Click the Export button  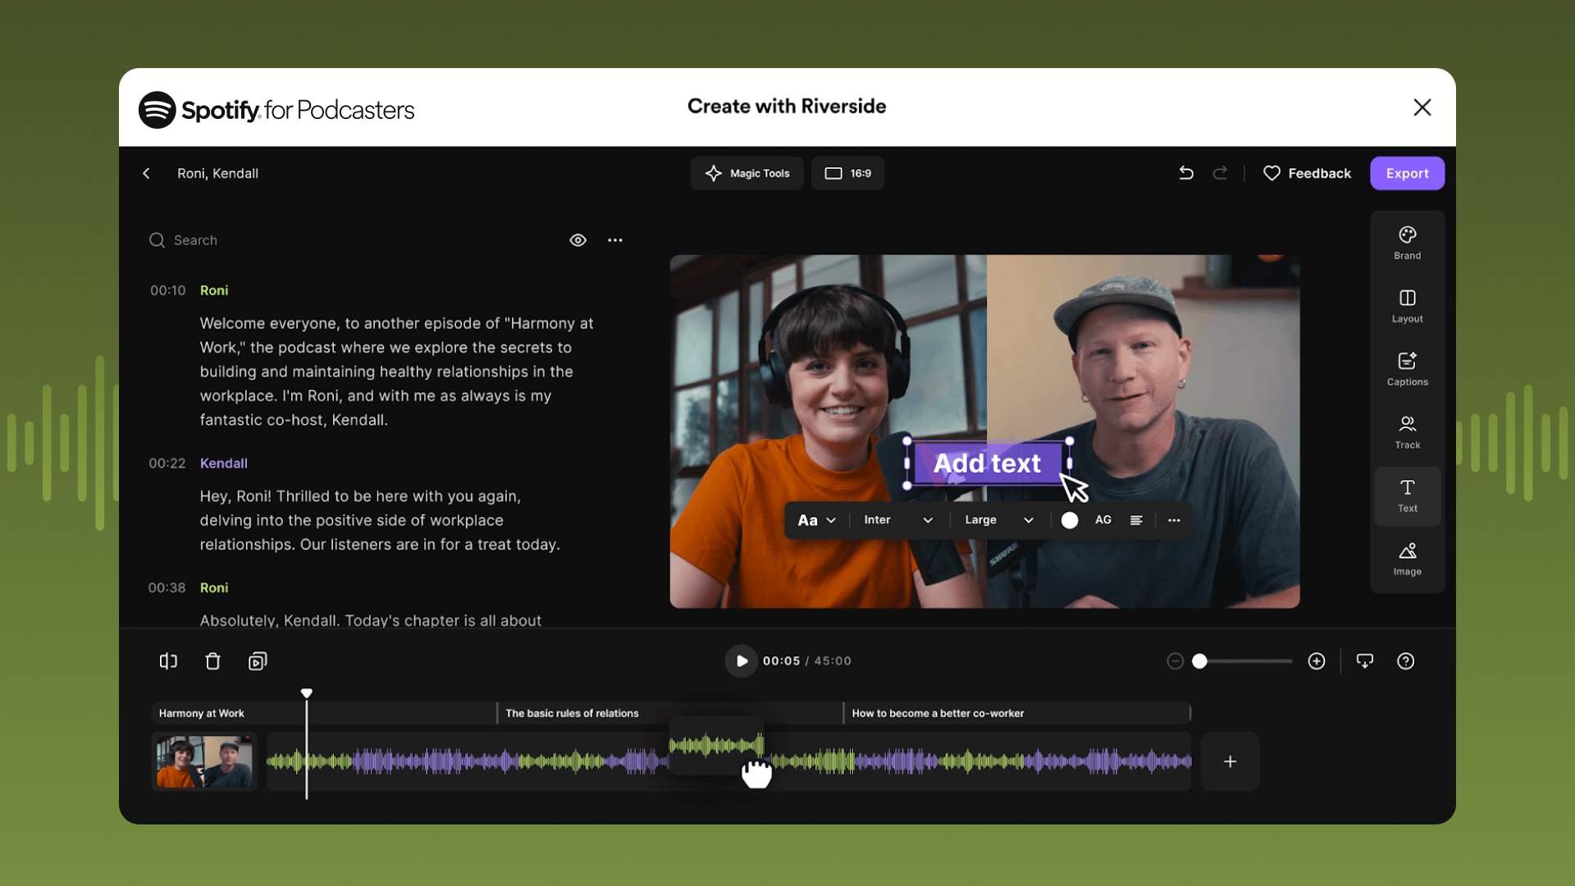[1407, 173]
